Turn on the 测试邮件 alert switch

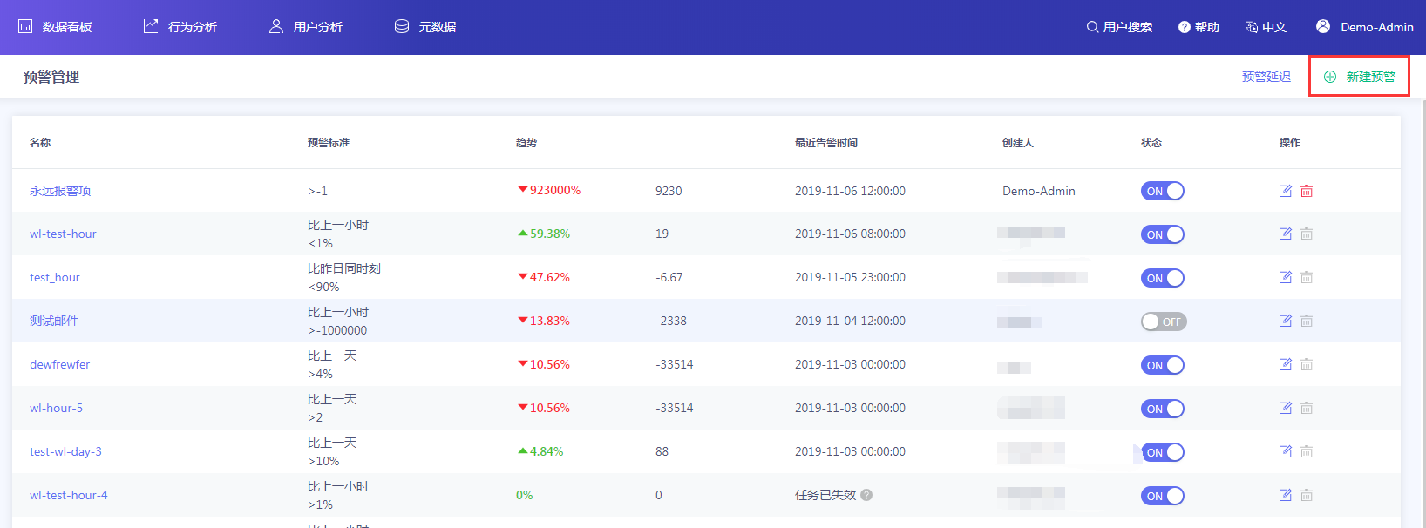coord(1164,322)
